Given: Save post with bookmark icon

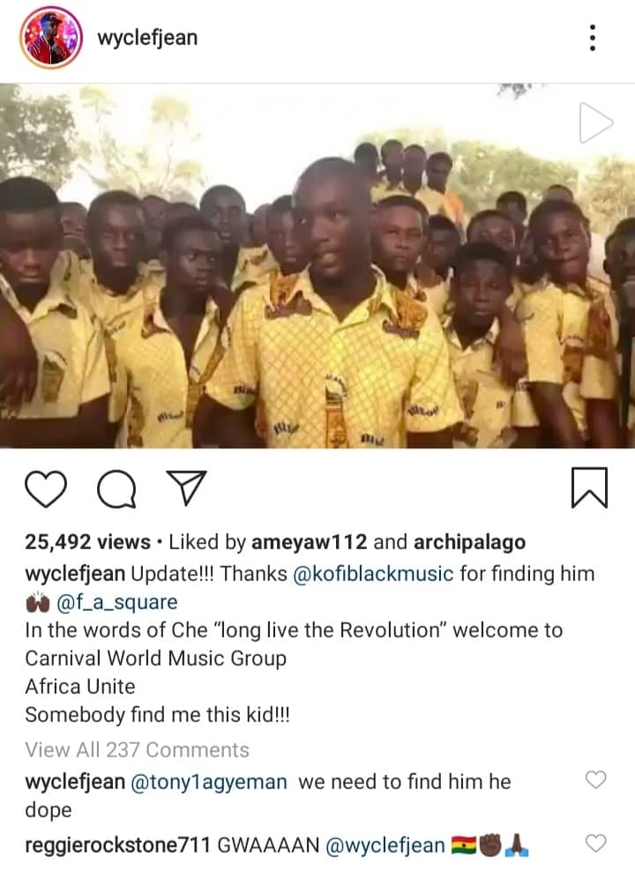Looking at the screenshot, I should coord(589,488).
